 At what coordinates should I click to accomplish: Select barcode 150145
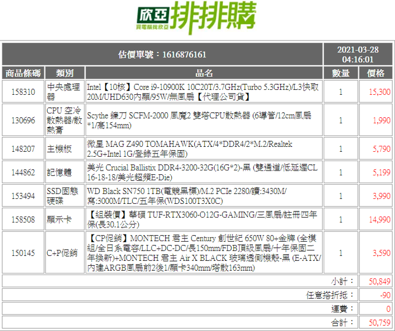[23, 253]
